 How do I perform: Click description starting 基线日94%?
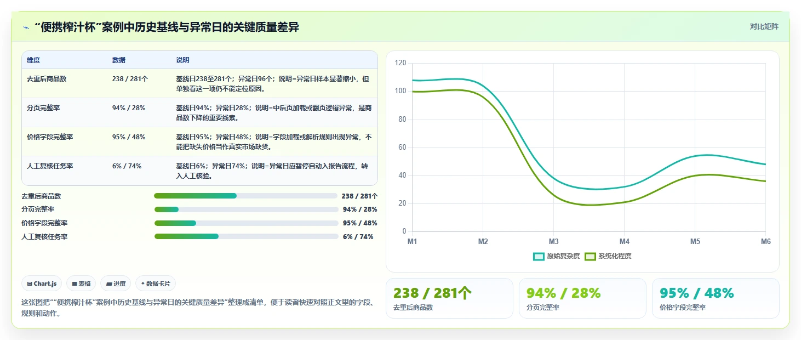(x=274, y=112)
